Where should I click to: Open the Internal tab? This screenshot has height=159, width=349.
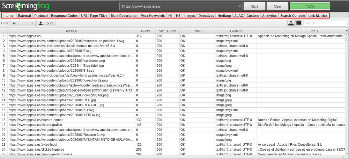tap(9, 16)
